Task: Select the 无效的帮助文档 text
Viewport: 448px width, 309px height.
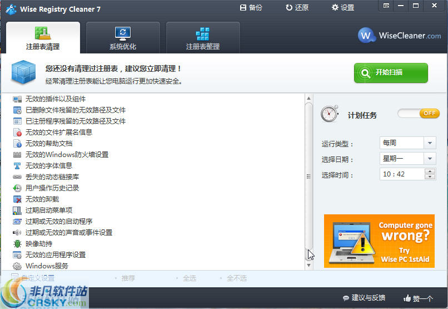Action: (49, 144)
